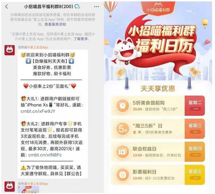The width and height of the screenshot is (215, 194).
Task: Tap the red cat avatar of first message
Action: coord(9,50)
